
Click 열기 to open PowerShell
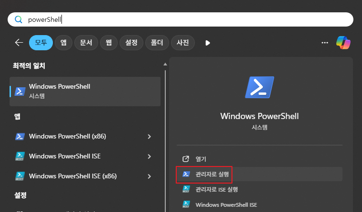click(x=260, y=159)
